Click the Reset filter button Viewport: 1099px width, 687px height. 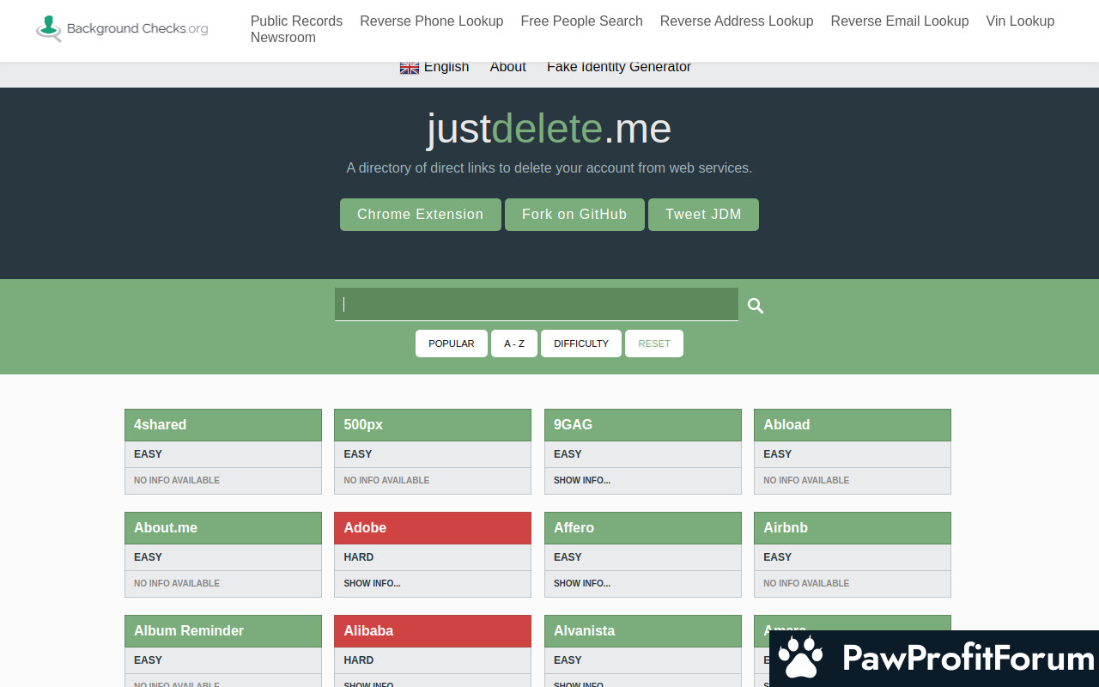tap(654, 343)
